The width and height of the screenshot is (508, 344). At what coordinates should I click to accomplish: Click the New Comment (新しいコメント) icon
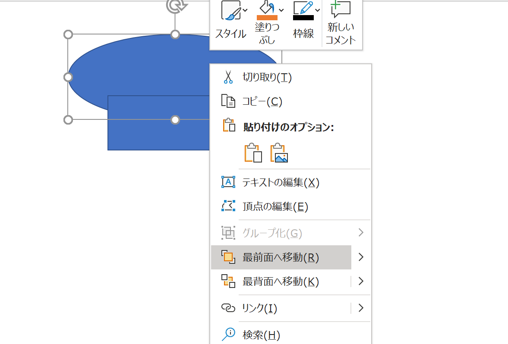coord(341,9)
